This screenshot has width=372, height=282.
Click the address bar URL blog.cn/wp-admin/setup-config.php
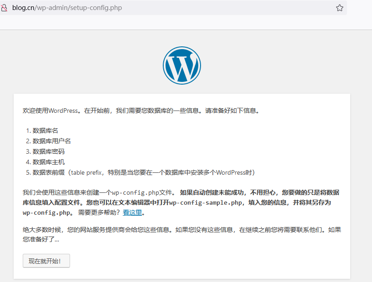[x=67, y=8]
